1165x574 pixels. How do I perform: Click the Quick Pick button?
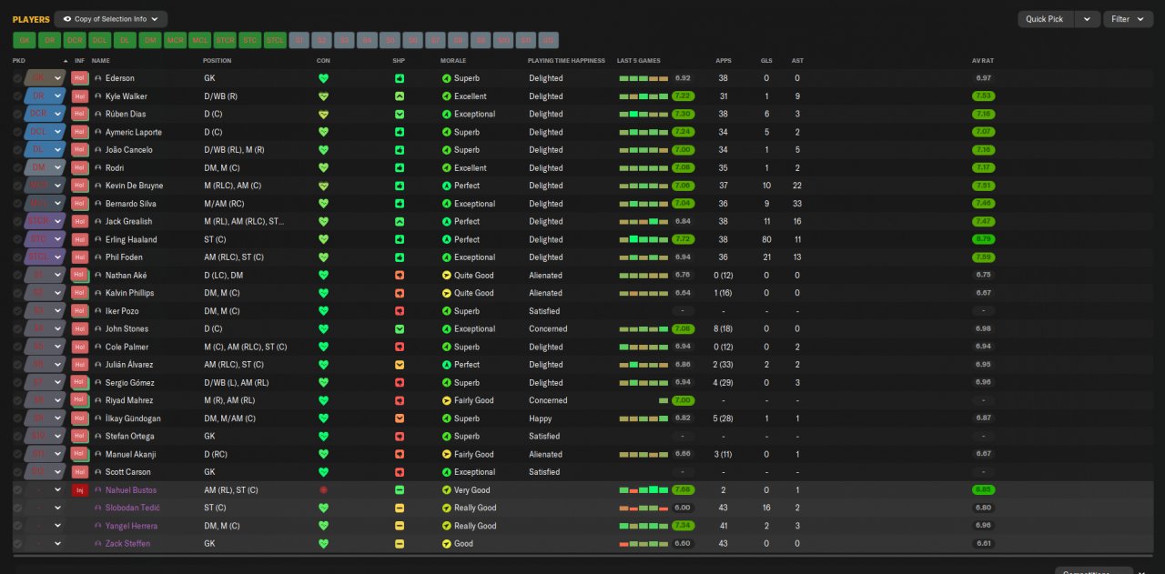[1045, 19]
